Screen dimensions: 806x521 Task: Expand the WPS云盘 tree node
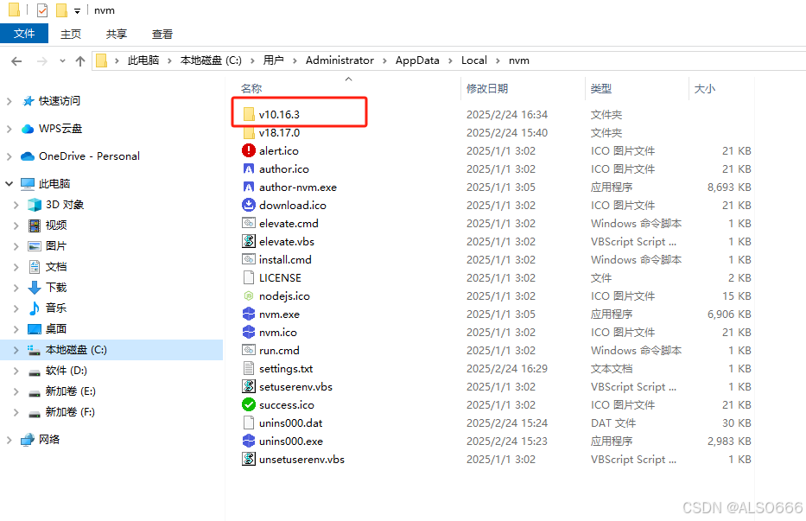coord(9,129)
